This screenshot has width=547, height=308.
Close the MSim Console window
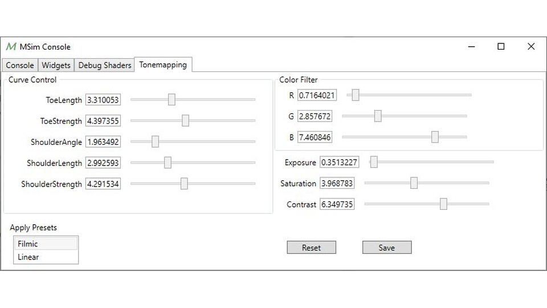tap(531, 46)
